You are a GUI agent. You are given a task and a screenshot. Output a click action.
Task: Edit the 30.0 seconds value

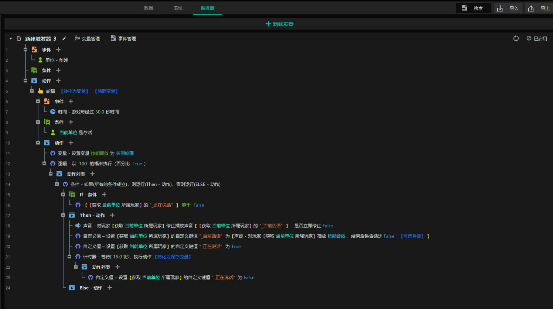(x=100, y=112)
